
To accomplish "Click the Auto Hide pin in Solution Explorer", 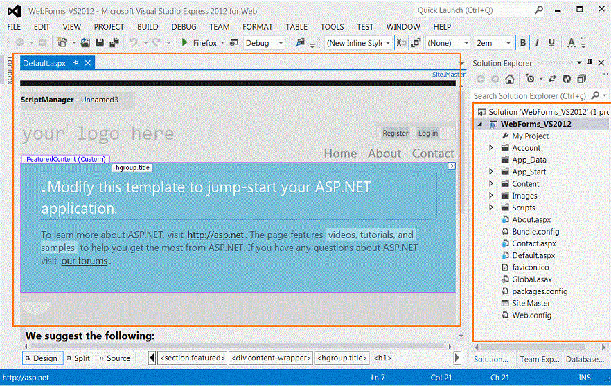I will [590, 63].
